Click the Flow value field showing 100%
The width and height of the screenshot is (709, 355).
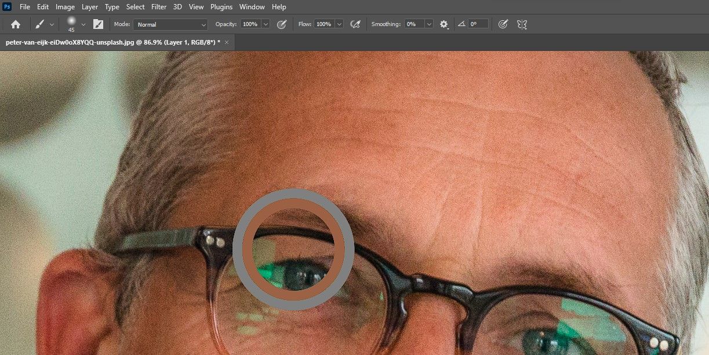pyautogui.click(x=323, y=24)
